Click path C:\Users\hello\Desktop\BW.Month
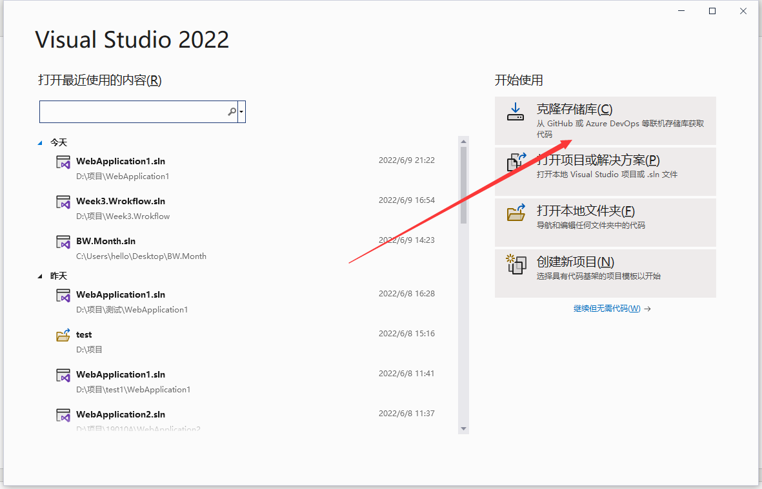This screenshot has width=762, height=489. click(x=141, y=256)
